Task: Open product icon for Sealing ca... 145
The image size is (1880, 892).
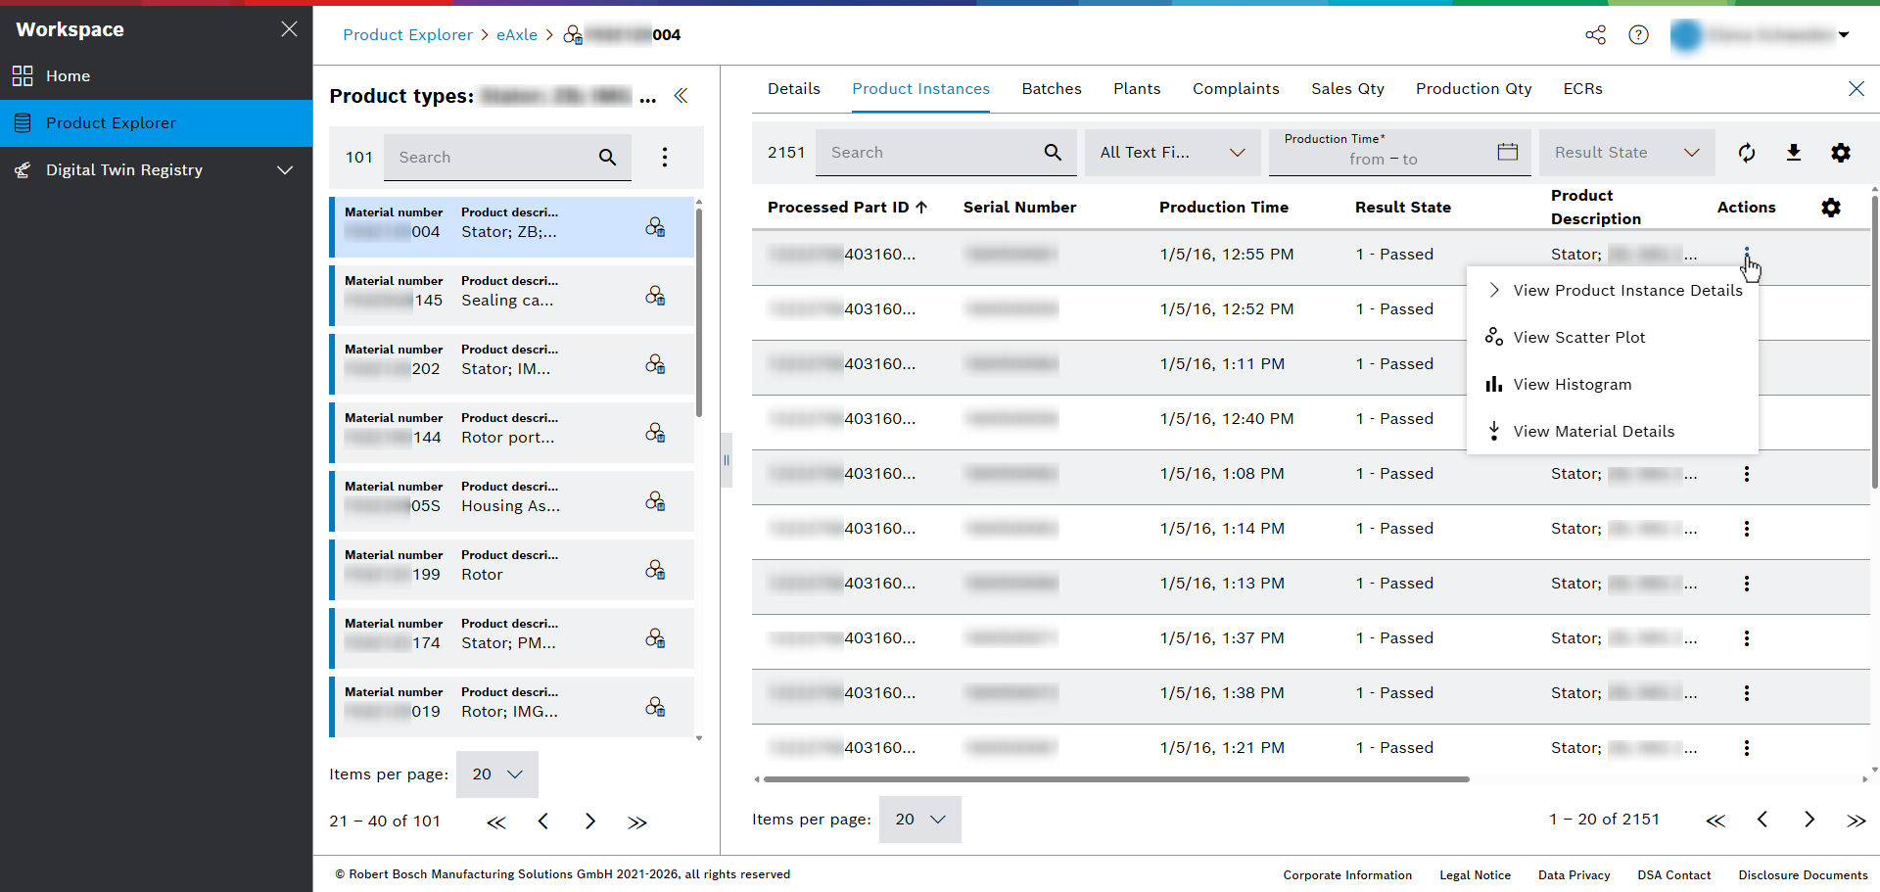Action: click(x=655, y=296)
